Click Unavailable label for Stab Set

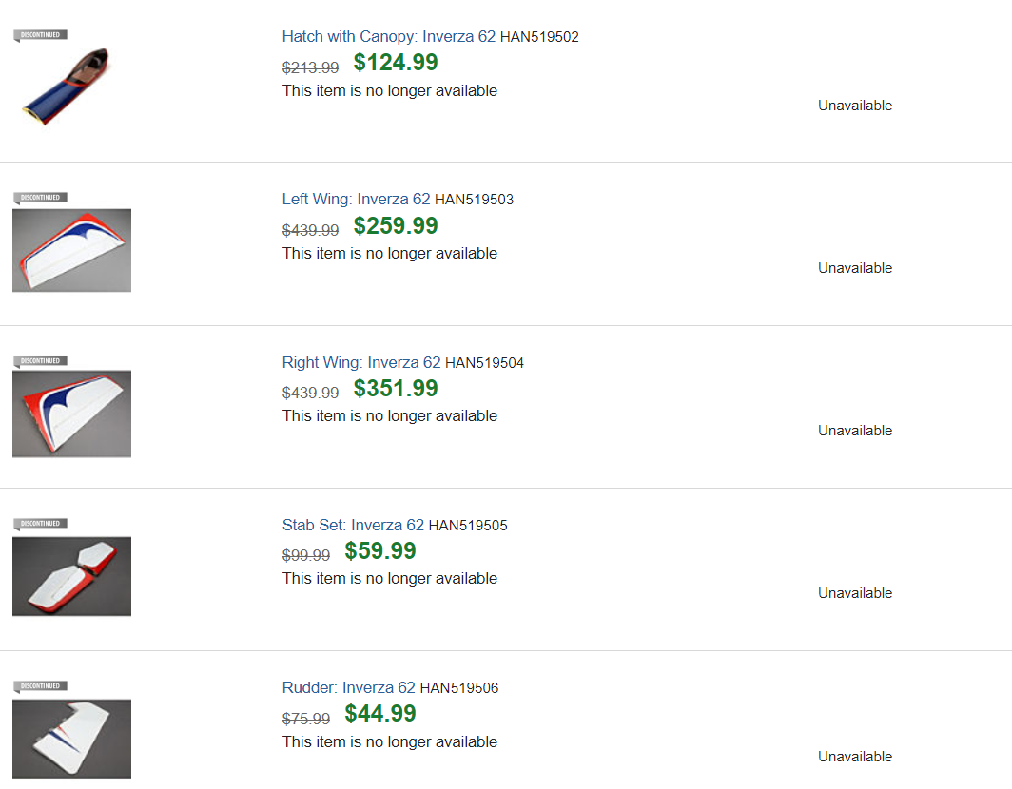(x=855, y=593)
